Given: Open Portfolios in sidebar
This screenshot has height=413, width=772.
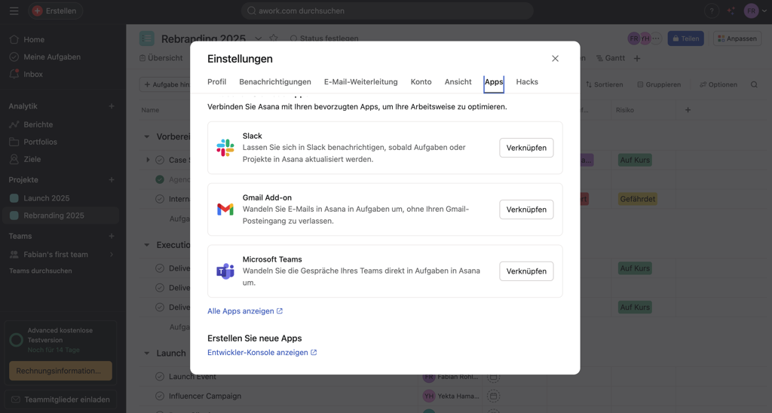Looking at the screenshot, I should point(41,142).
